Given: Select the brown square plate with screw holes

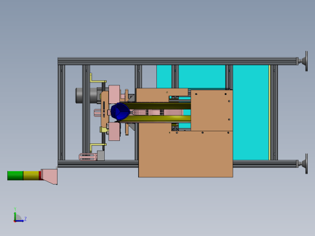Looking at the screenshot, I should click(211, 110).
